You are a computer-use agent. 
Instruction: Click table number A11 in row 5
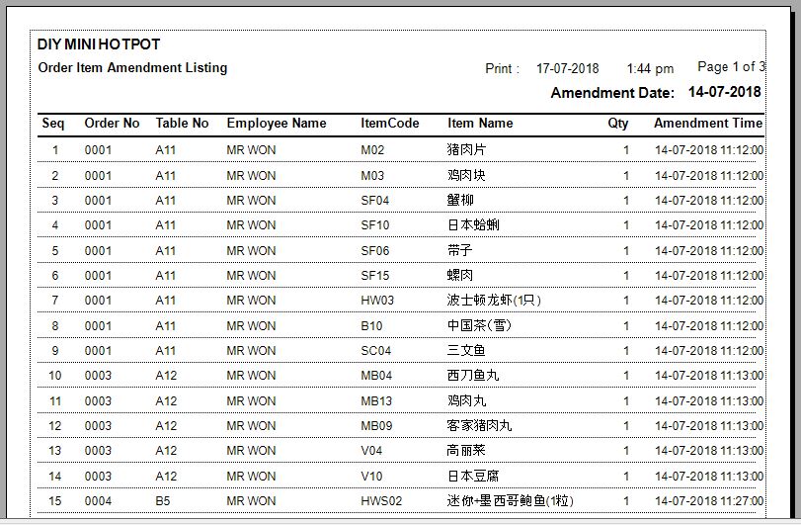[166, 251]
